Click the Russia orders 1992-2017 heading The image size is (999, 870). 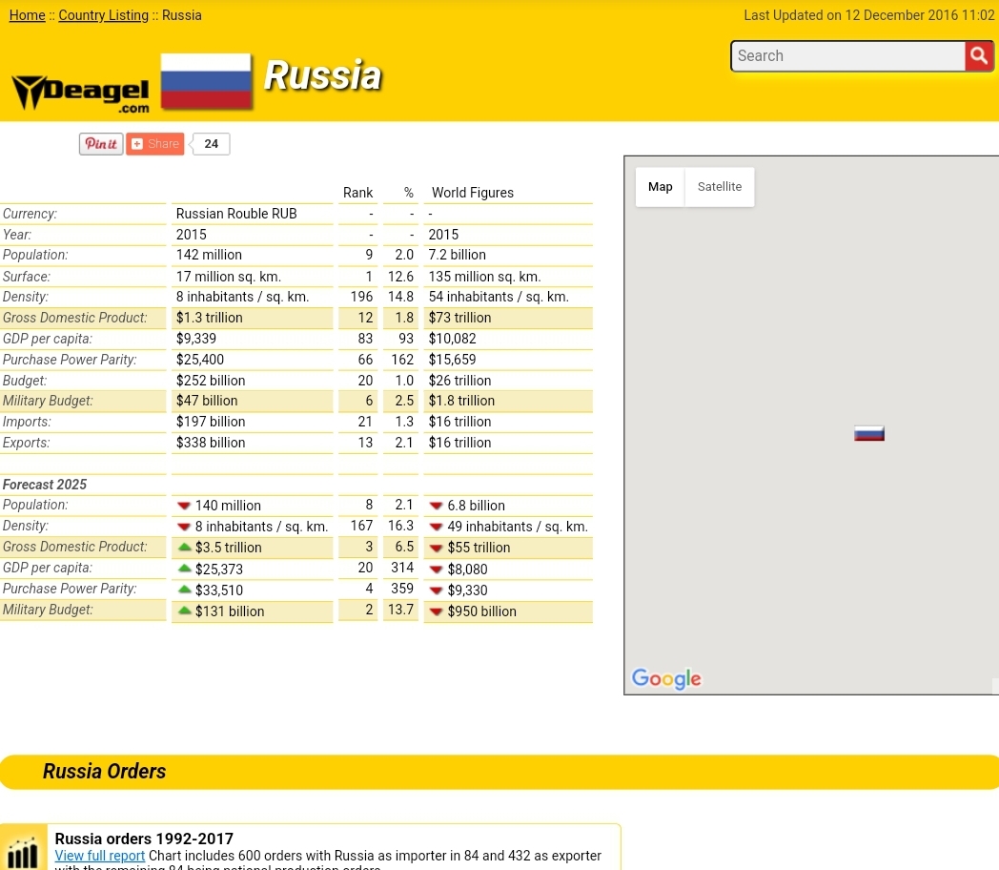[144, 839]
